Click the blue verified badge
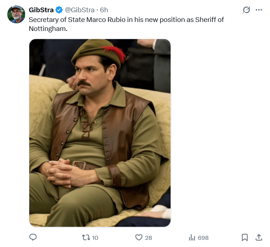 tap(59, 10)
